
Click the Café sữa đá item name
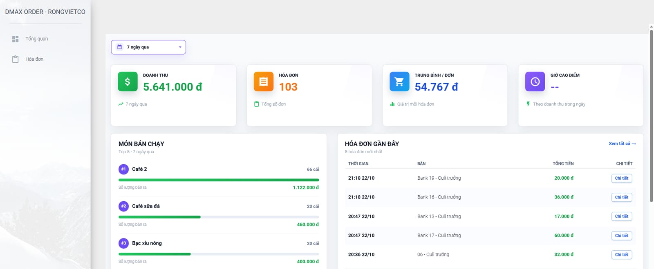(146, 206)
